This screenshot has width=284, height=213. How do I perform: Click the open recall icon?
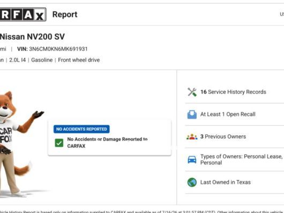coord(192,115)
